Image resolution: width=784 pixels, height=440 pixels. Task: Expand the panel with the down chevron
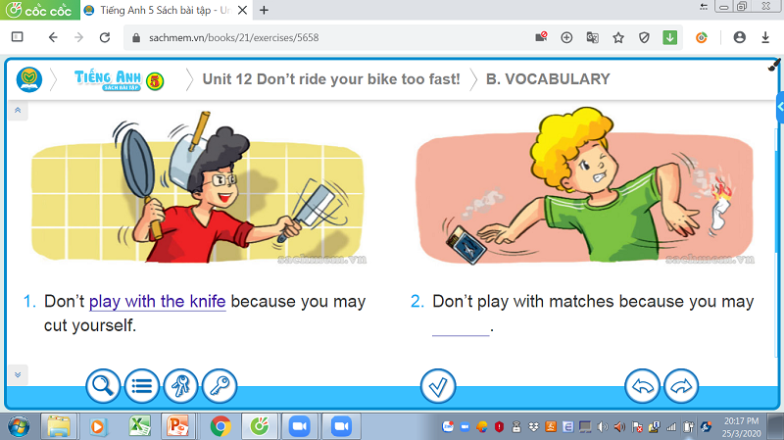click(x=18, y=374)
